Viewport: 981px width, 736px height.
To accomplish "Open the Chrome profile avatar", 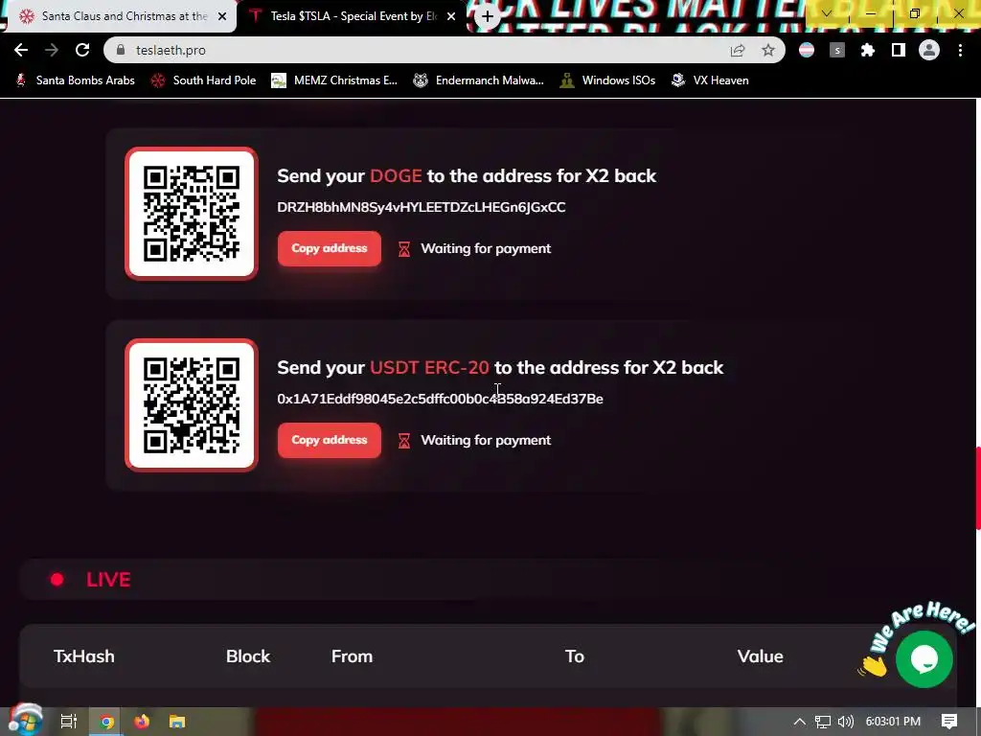I will coord(929,50).
